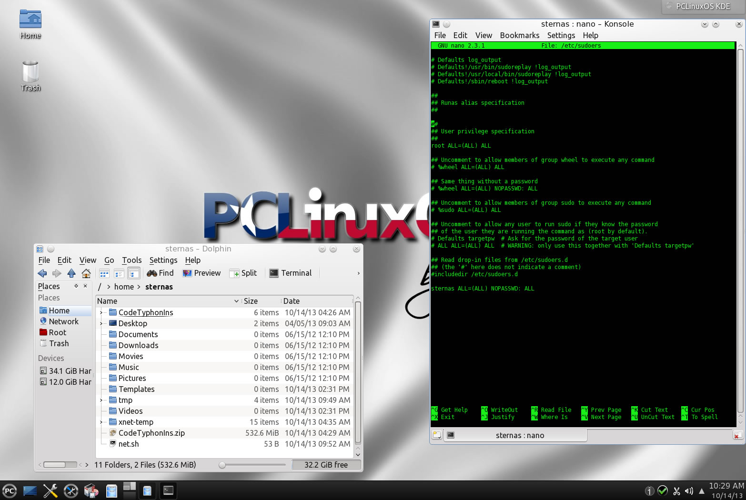Expand the tmp folder row
The image size is (746, 500).
pos(101,400)
